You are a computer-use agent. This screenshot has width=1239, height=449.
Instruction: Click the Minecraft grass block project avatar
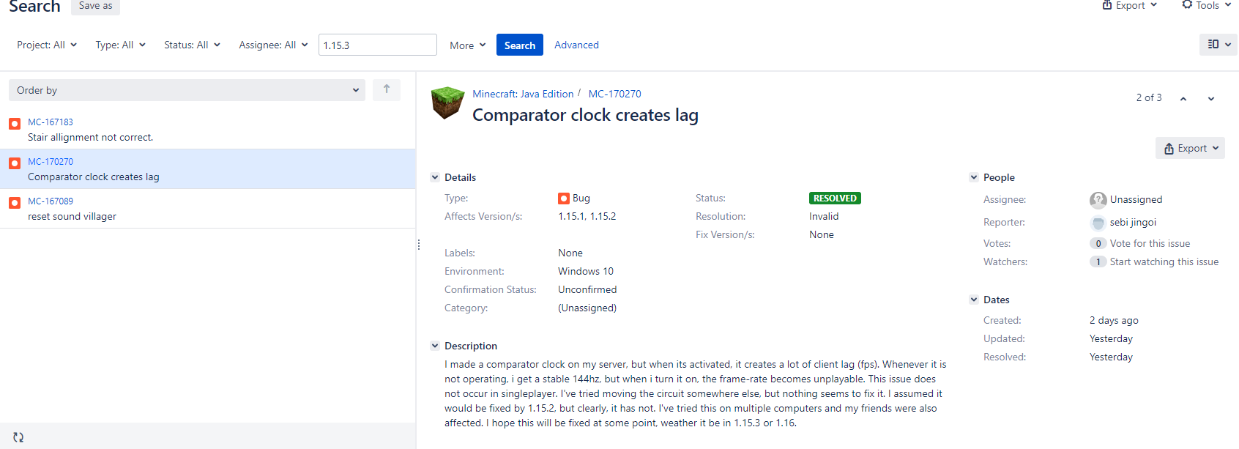(x=447, y=103)
